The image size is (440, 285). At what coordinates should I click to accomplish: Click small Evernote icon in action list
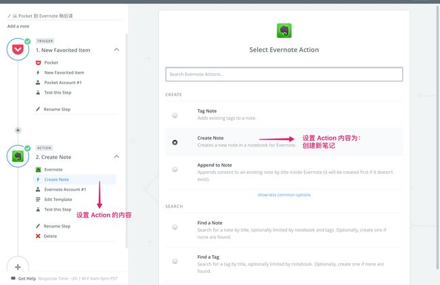click(x=38, y=169)
